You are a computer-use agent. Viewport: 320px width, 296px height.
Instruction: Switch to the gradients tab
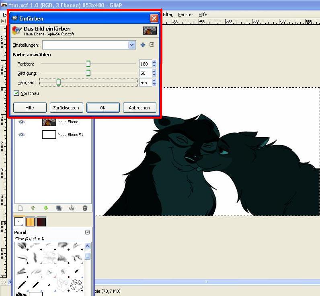tap(41, 222)
